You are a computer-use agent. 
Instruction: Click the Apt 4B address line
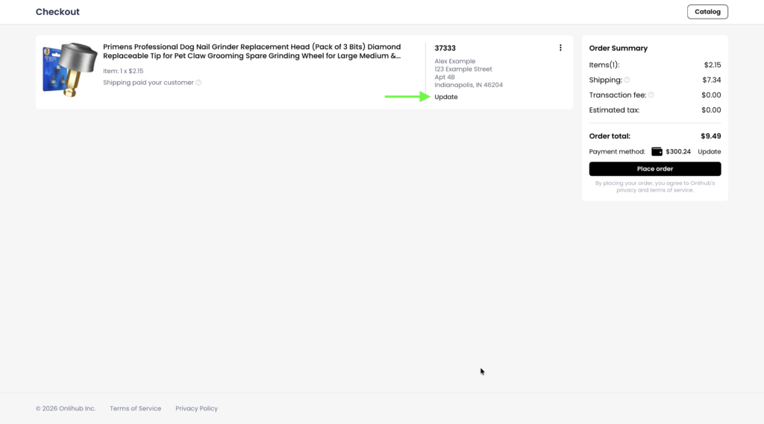click(445, 77)
